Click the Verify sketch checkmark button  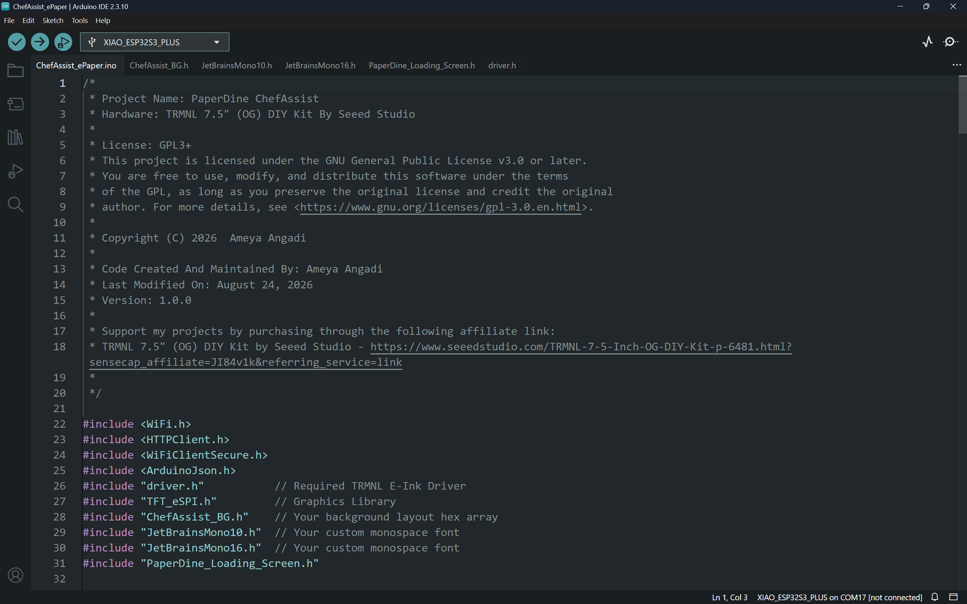(x=17, y=42)
